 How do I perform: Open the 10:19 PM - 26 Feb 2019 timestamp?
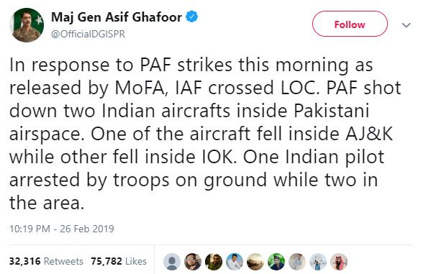pyautogui.click(x=62, y=229)
